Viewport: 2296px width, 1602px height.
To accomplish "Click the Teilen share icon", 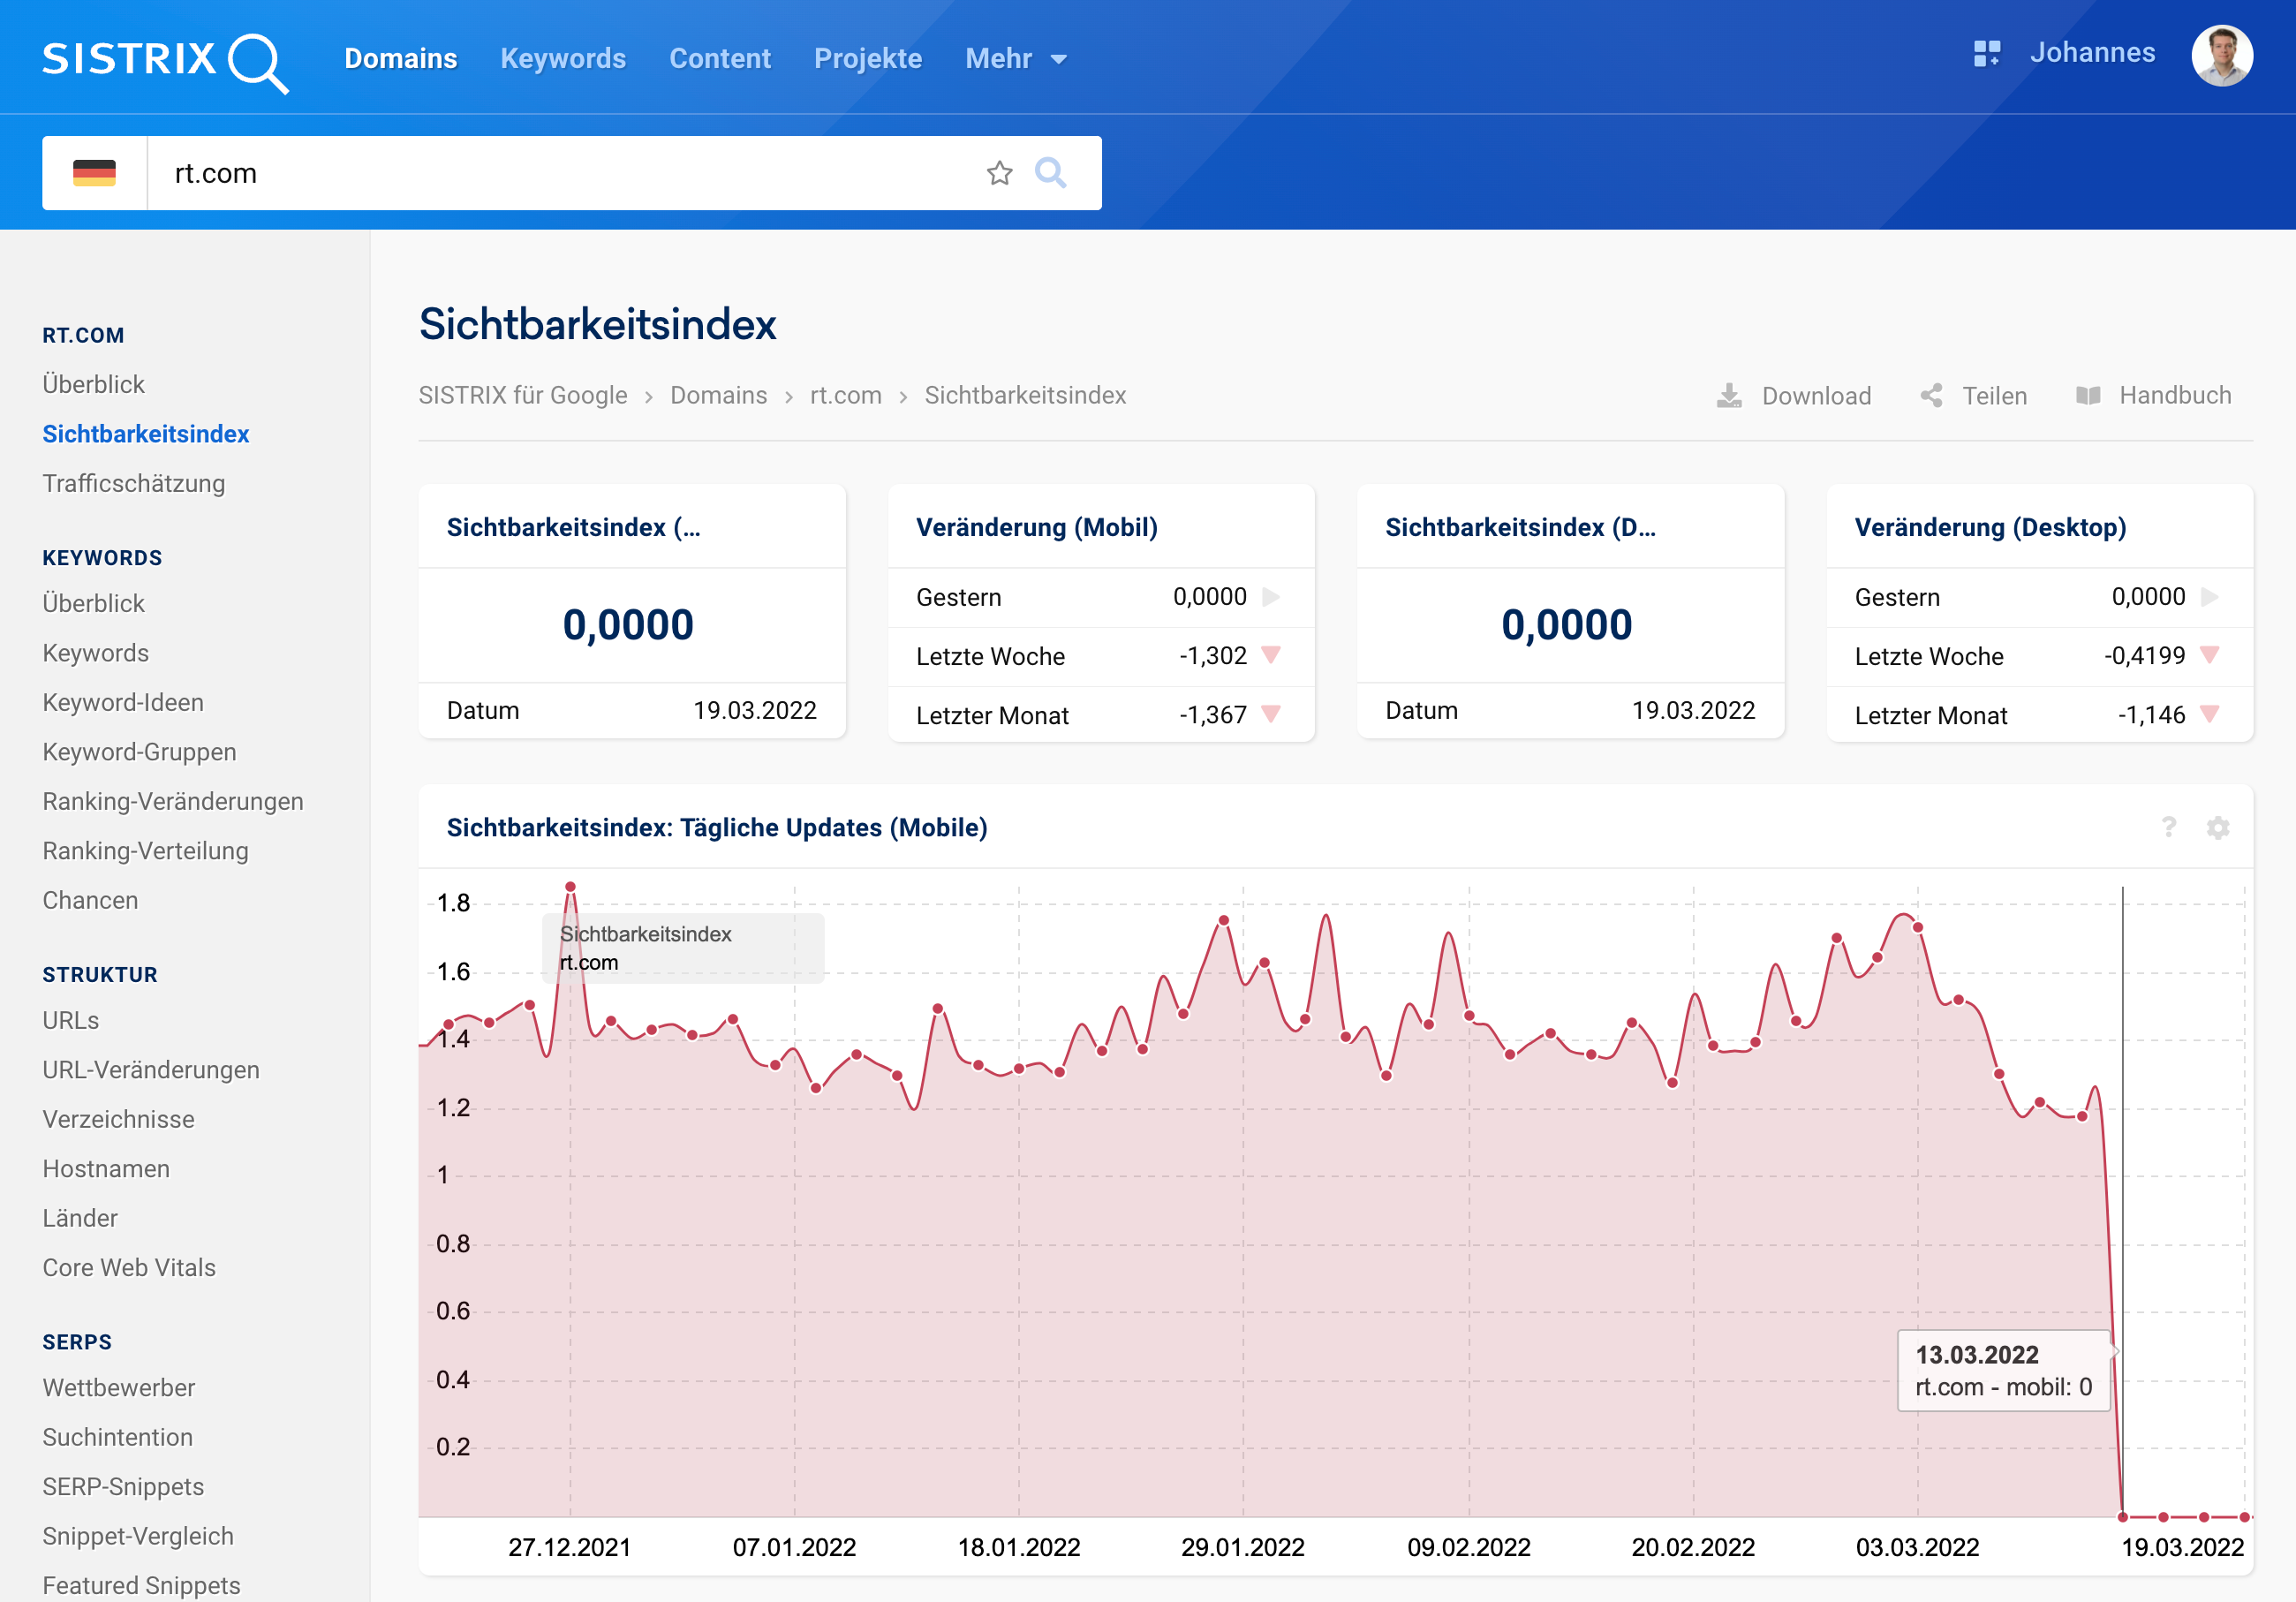I will pos(1932,396).
